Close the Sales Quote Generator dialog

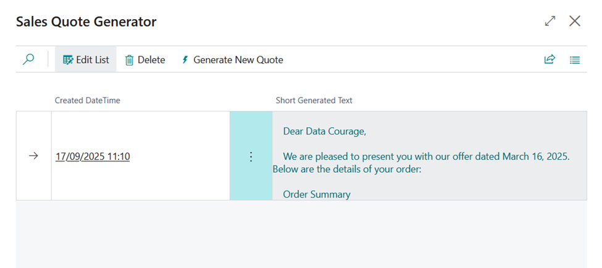(575, 22)
